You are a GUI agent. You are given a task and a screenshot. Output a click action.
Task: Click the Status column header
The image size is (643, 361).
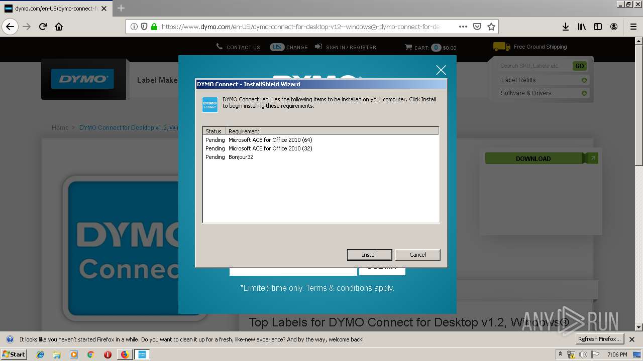point(214,131)
